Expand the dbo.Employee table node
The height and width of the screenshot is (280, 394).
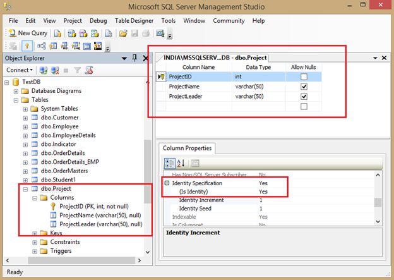(x=25, y=127)
